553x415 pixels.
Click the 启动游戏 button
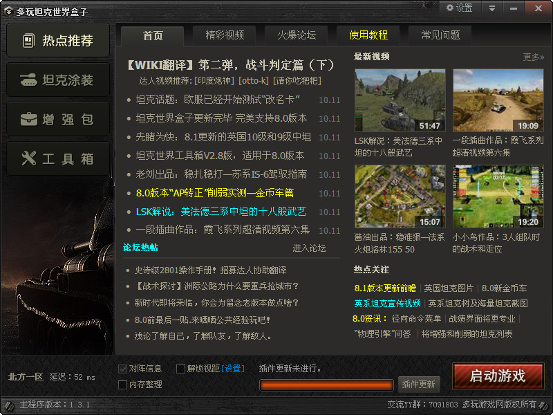coord(498,376)
